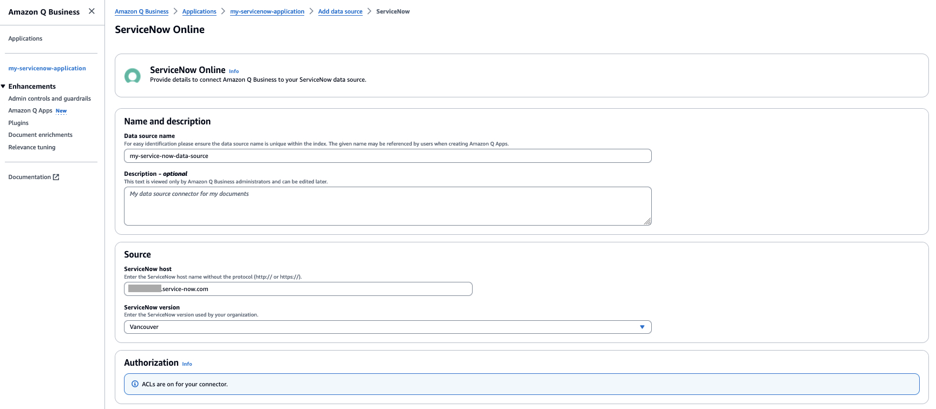This screenshot has height=409, width=936.
Task: Open Applications in the sidebar
Action: tap(25, 38)
